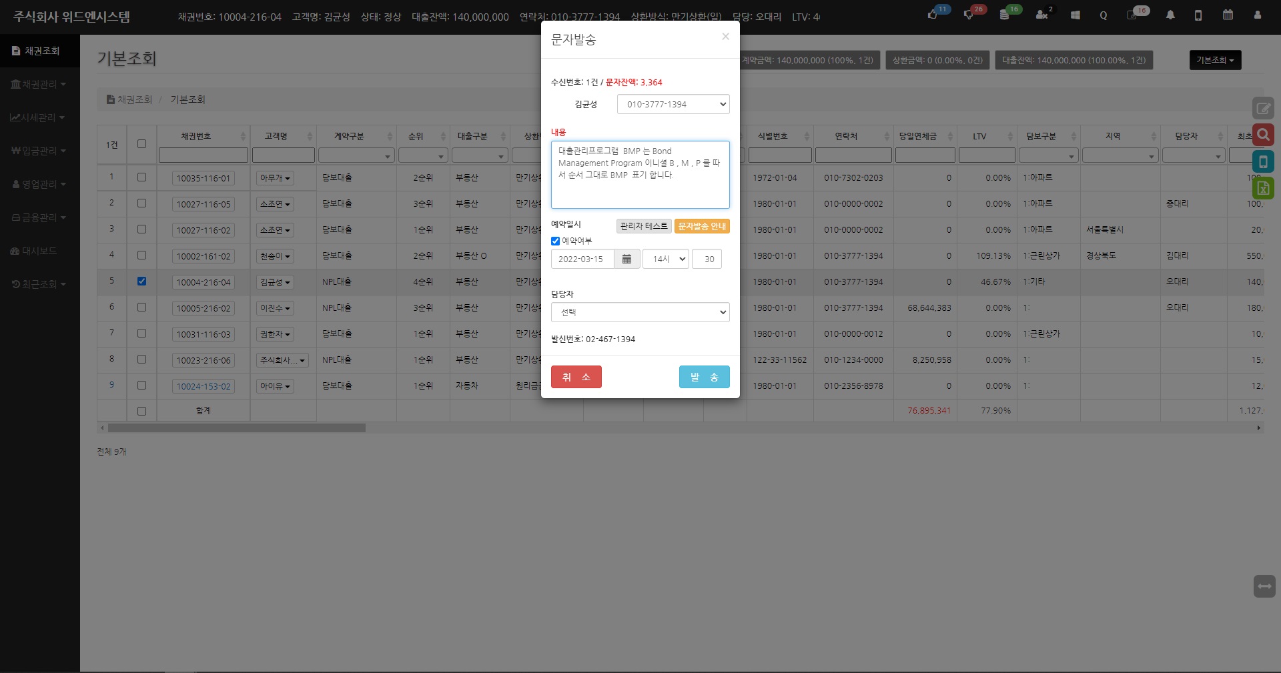Tick the select-all checkbox in table header
Viewport: 1281px width, 673px height.
(141, 143)
